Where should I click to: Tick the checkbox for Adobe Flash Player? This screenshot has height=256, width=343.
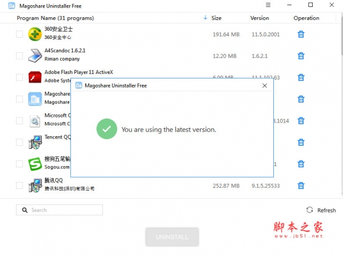19,77
